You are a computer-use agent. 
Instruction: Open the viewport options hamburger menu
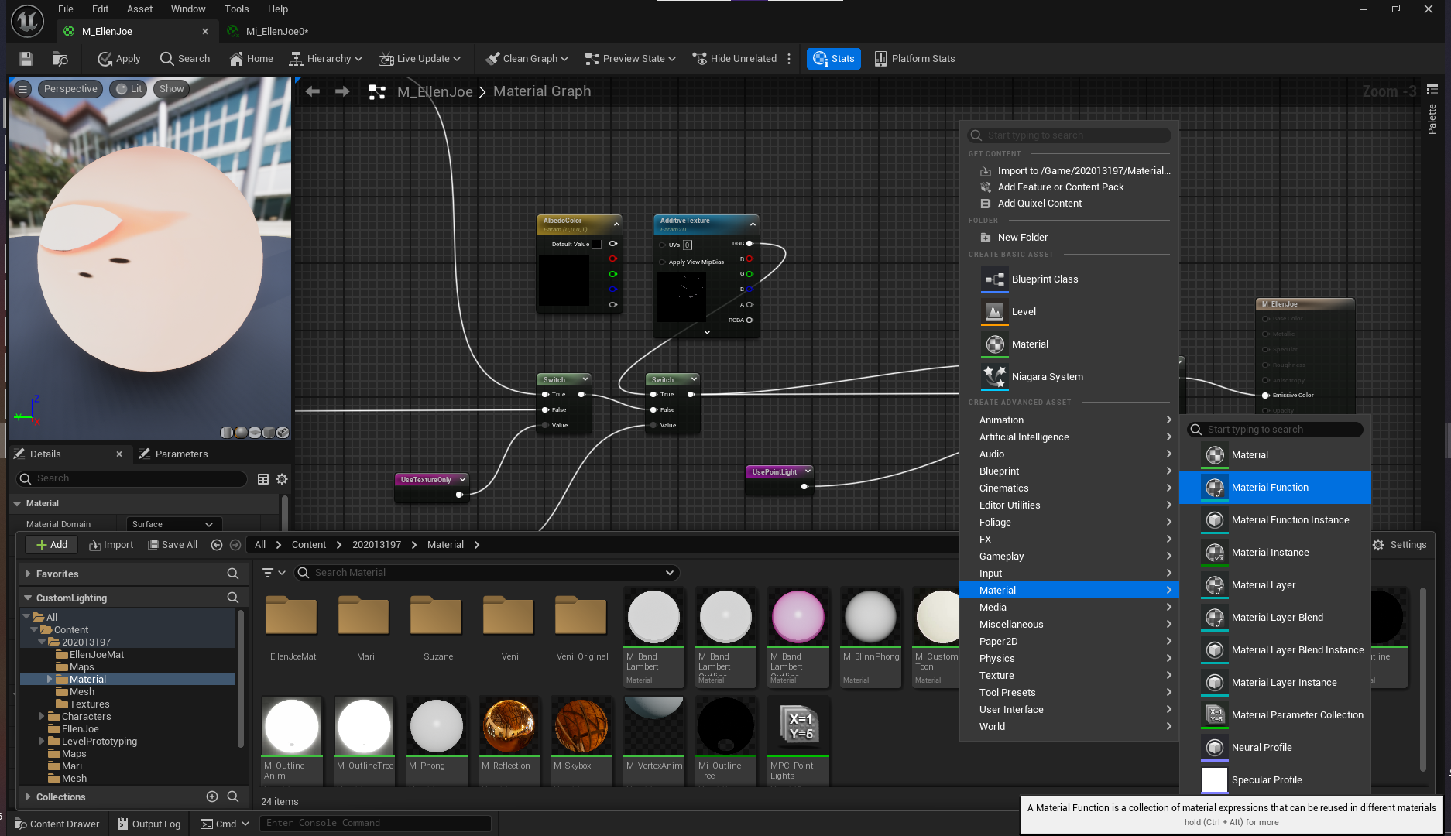[x=23, y=89]
